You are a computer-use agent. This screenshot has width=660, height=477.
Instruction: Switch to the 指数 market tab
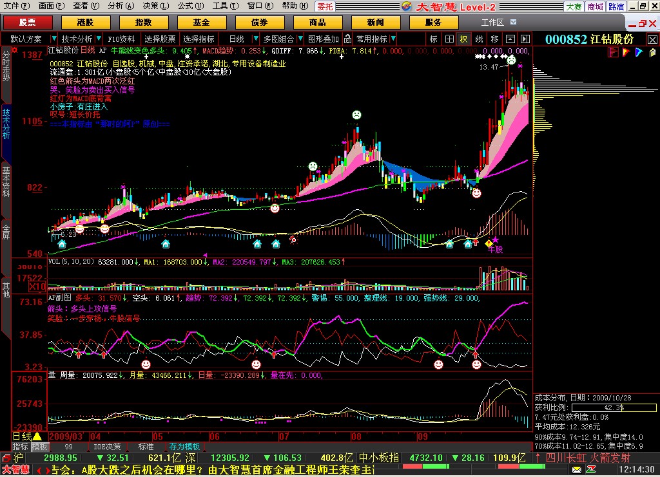(144, 23)
